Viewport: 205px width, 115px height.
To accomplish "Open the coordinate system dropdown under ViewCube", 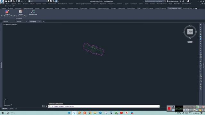I will (190, 42).
